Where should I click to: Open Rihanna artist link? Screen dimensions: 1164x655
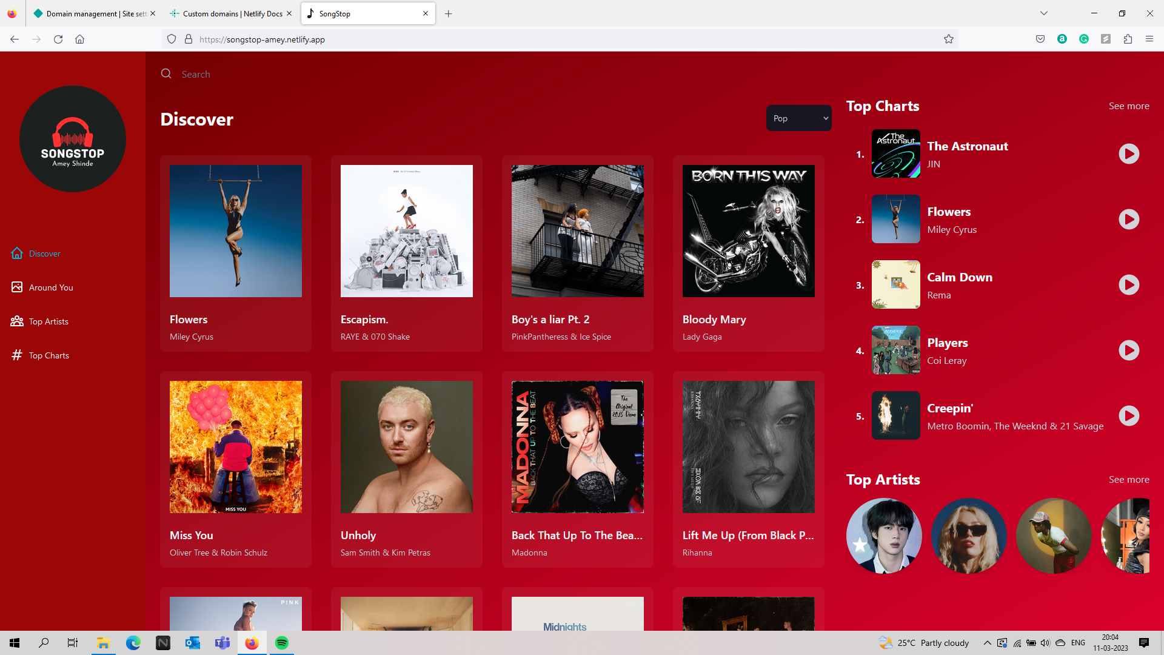(697, 553)
